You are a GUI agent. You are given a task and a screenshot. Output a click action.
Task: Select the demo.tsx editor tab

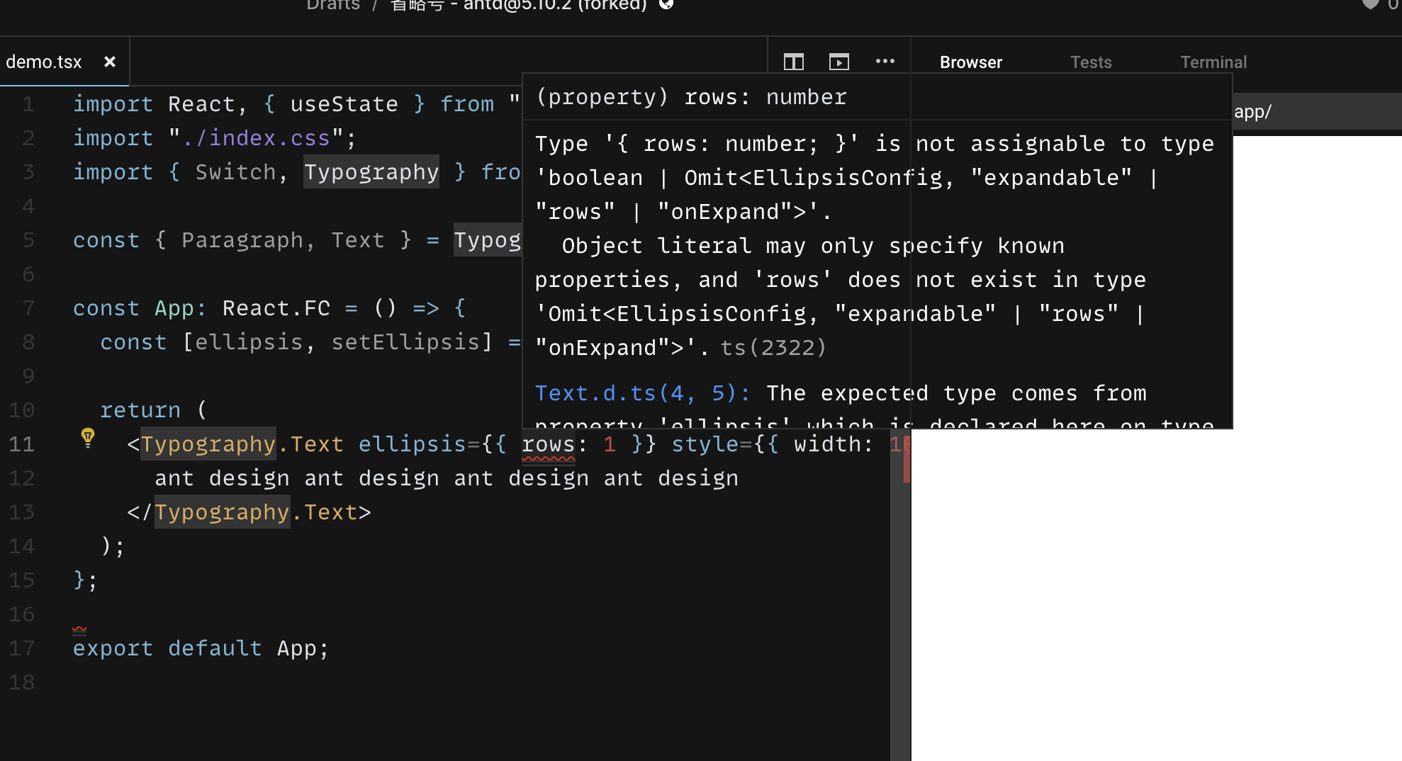point(44,62)
